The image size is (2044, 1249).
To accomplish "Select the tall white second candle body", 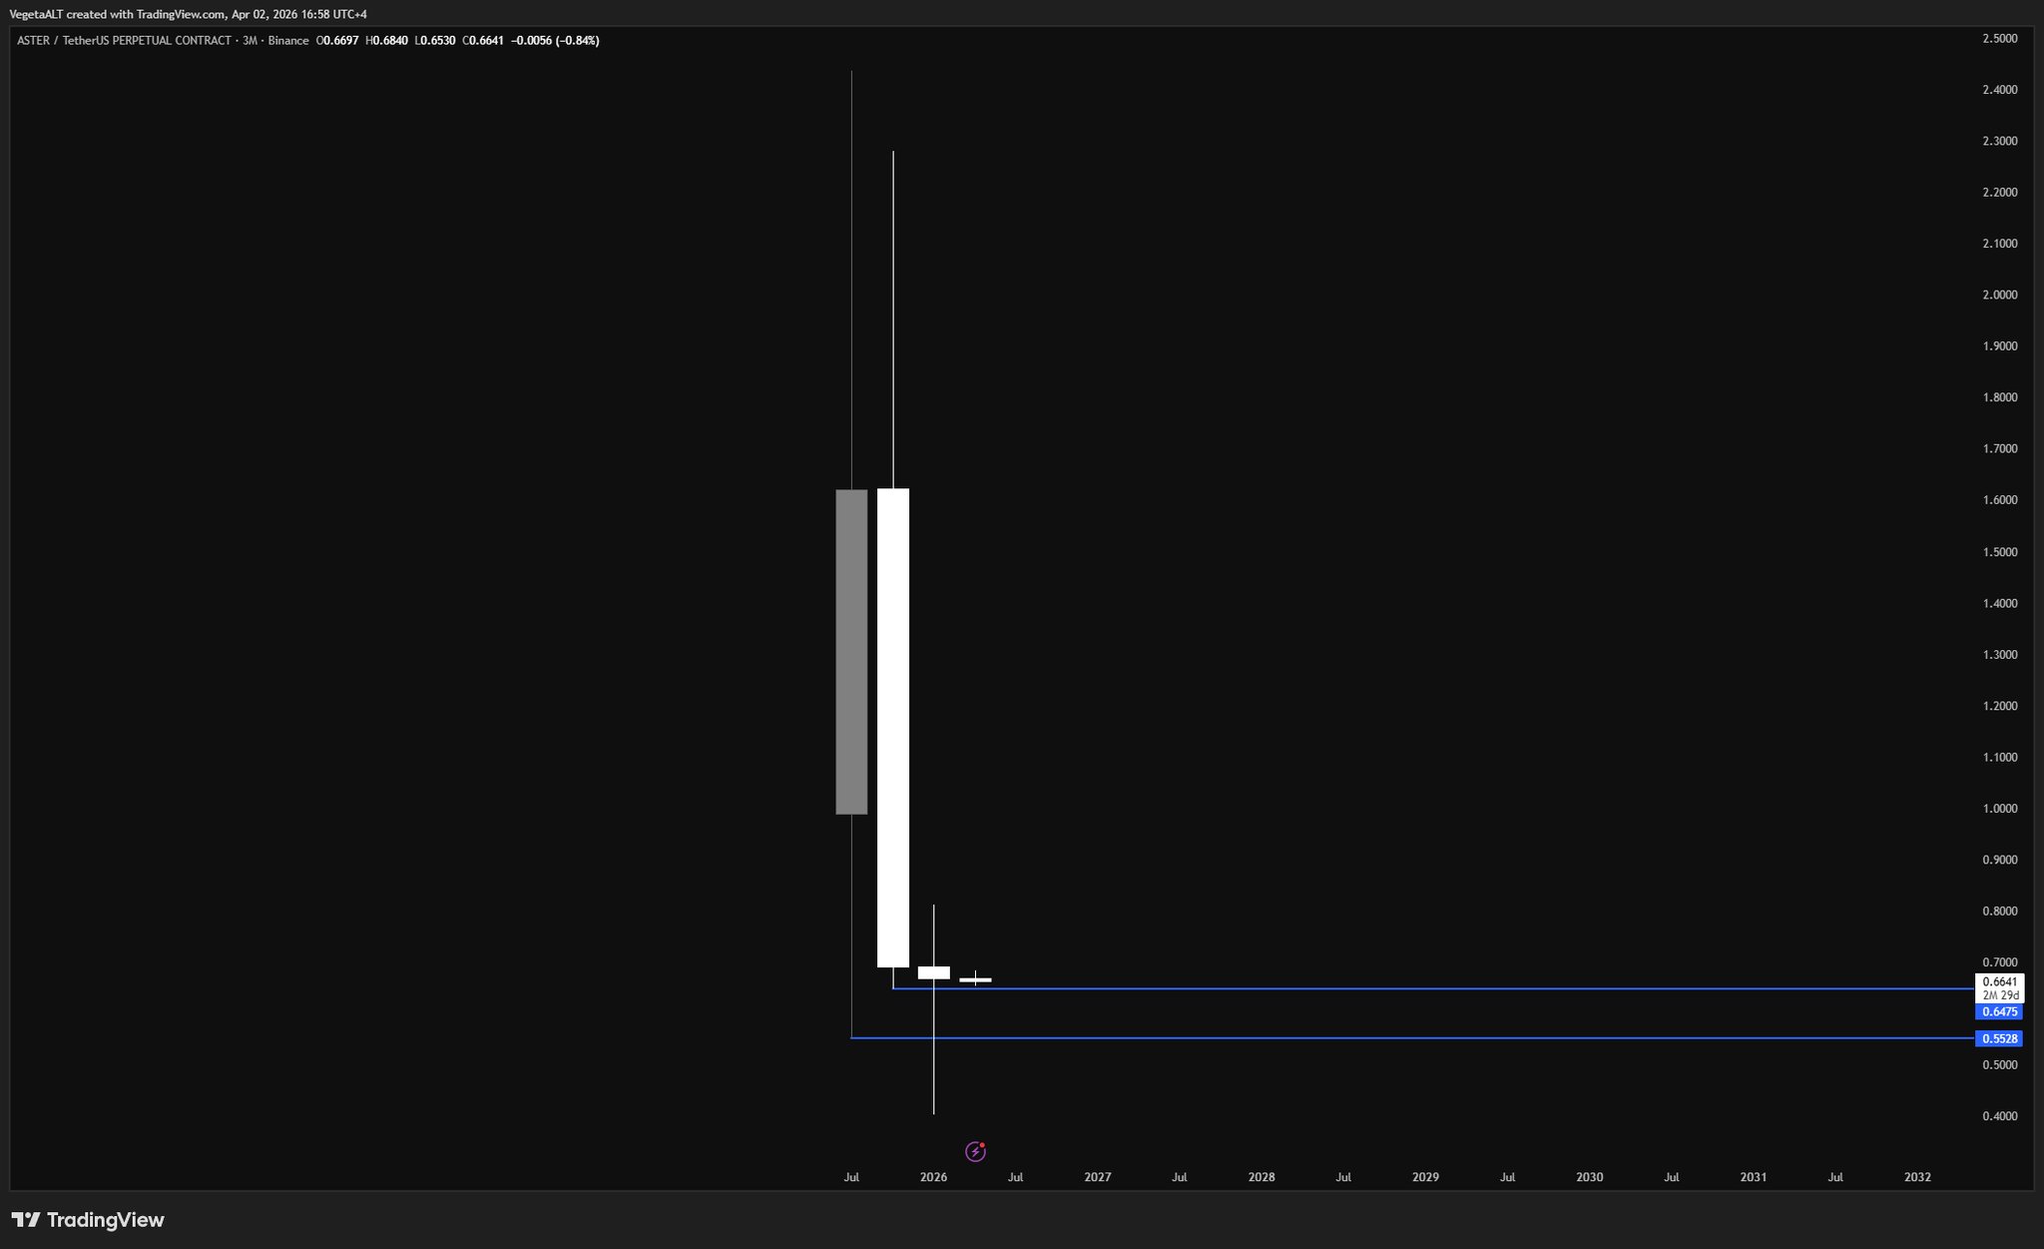I will pos(893,727).
